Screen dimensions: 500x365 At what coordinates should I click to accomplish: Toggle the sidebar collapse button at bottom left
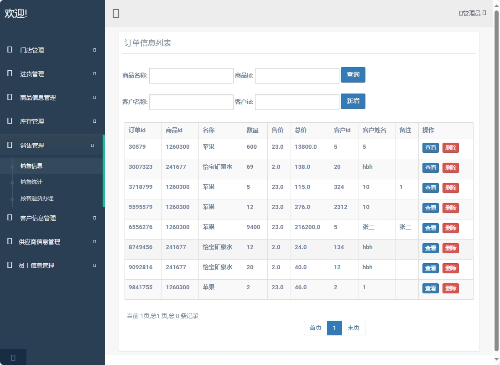pyautogui.click(x=13, y=357)
